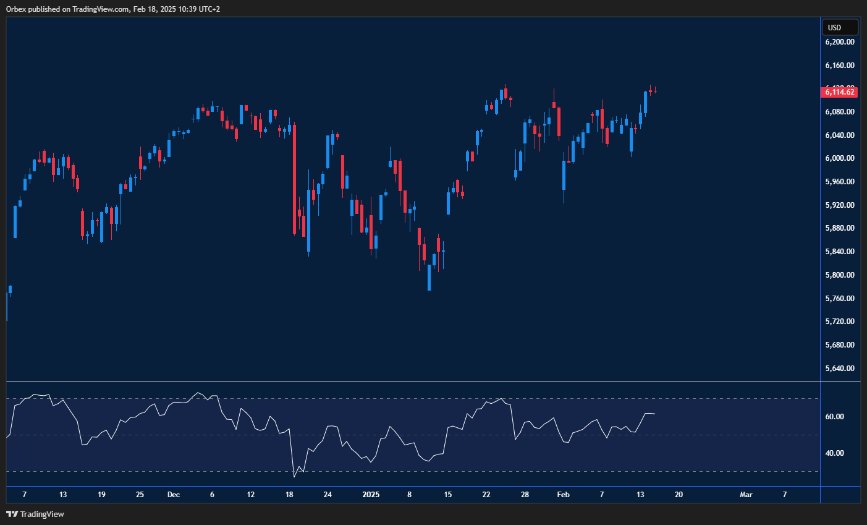Click the TradingView logo icon

pos(11,514)
